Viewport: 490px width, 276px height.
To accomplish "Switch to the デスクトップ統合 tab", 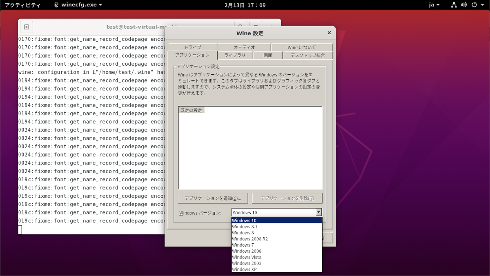I will [x=308, y=55].
